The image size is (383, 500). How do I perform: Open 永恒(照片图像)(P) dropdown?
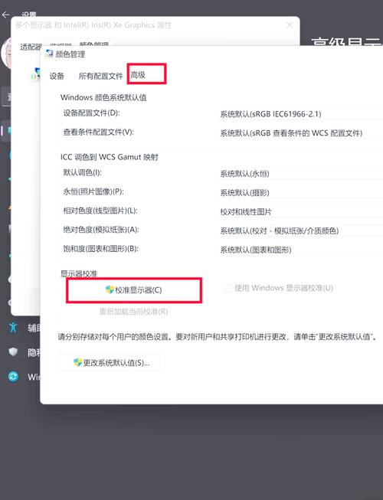click(x=301, y=193)
